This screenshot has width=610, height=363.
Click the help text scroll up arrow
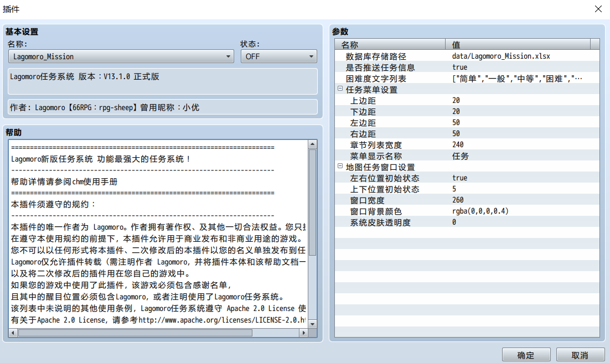tap(312, 144)
